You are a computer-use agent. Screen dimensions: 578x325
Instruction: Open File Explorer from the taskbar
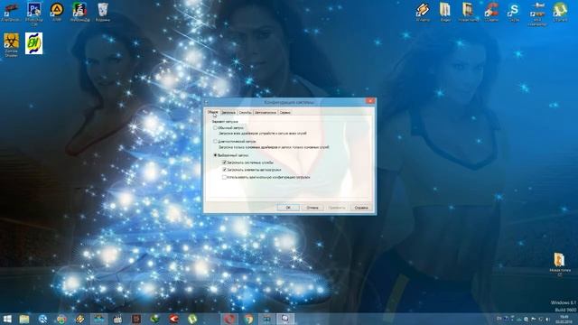[24, 319]
